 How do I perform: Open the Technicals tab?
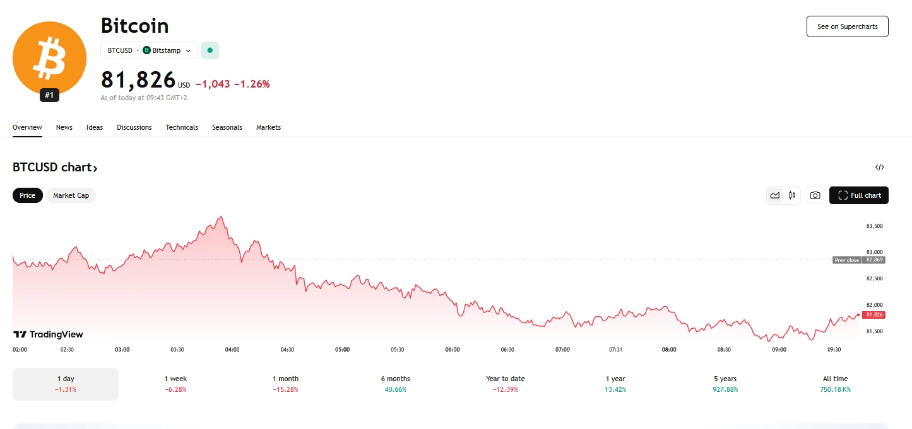(182, 127)
